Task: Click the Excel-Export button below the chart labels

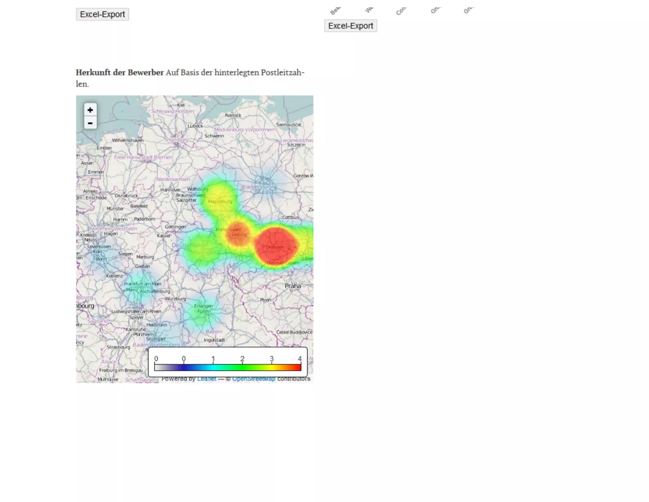Action: [x=350, y=26]
